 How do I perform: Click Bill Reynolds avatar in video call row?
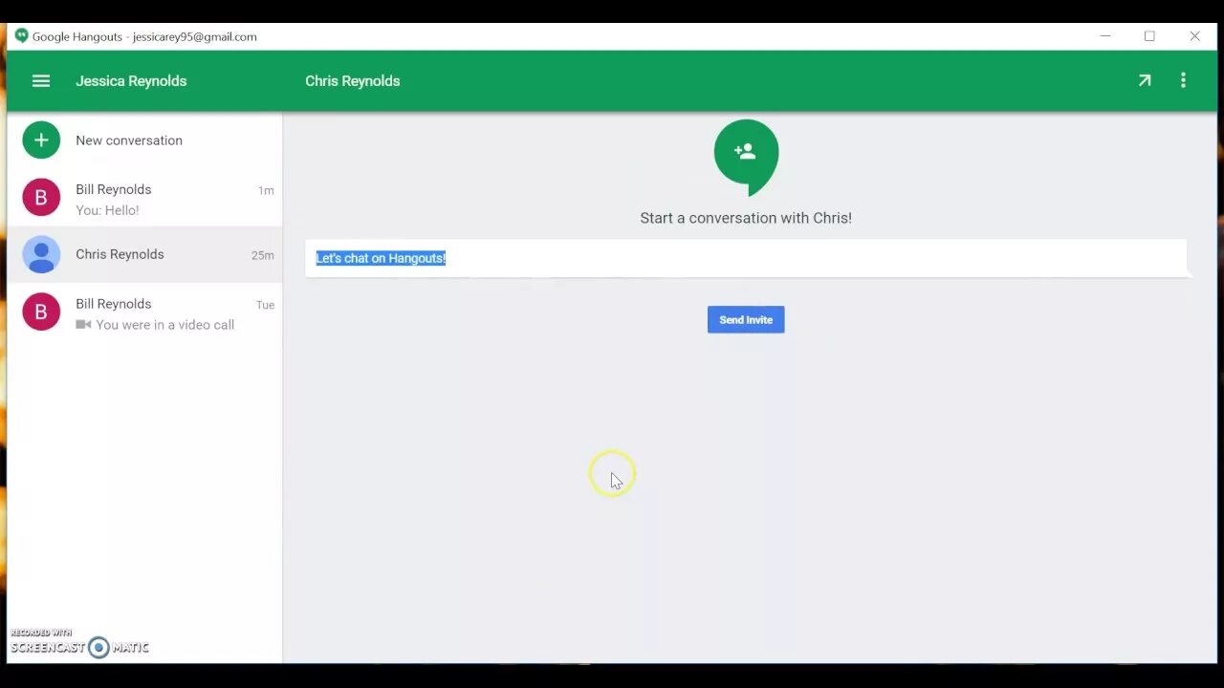click(x=41, y=312)
